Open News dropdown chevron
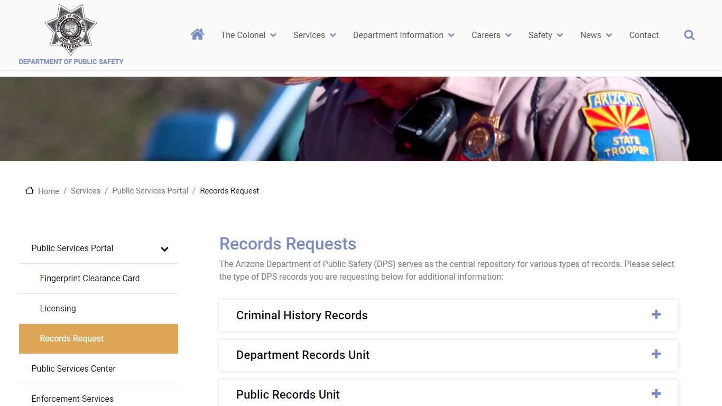 (x=609, y=35)
